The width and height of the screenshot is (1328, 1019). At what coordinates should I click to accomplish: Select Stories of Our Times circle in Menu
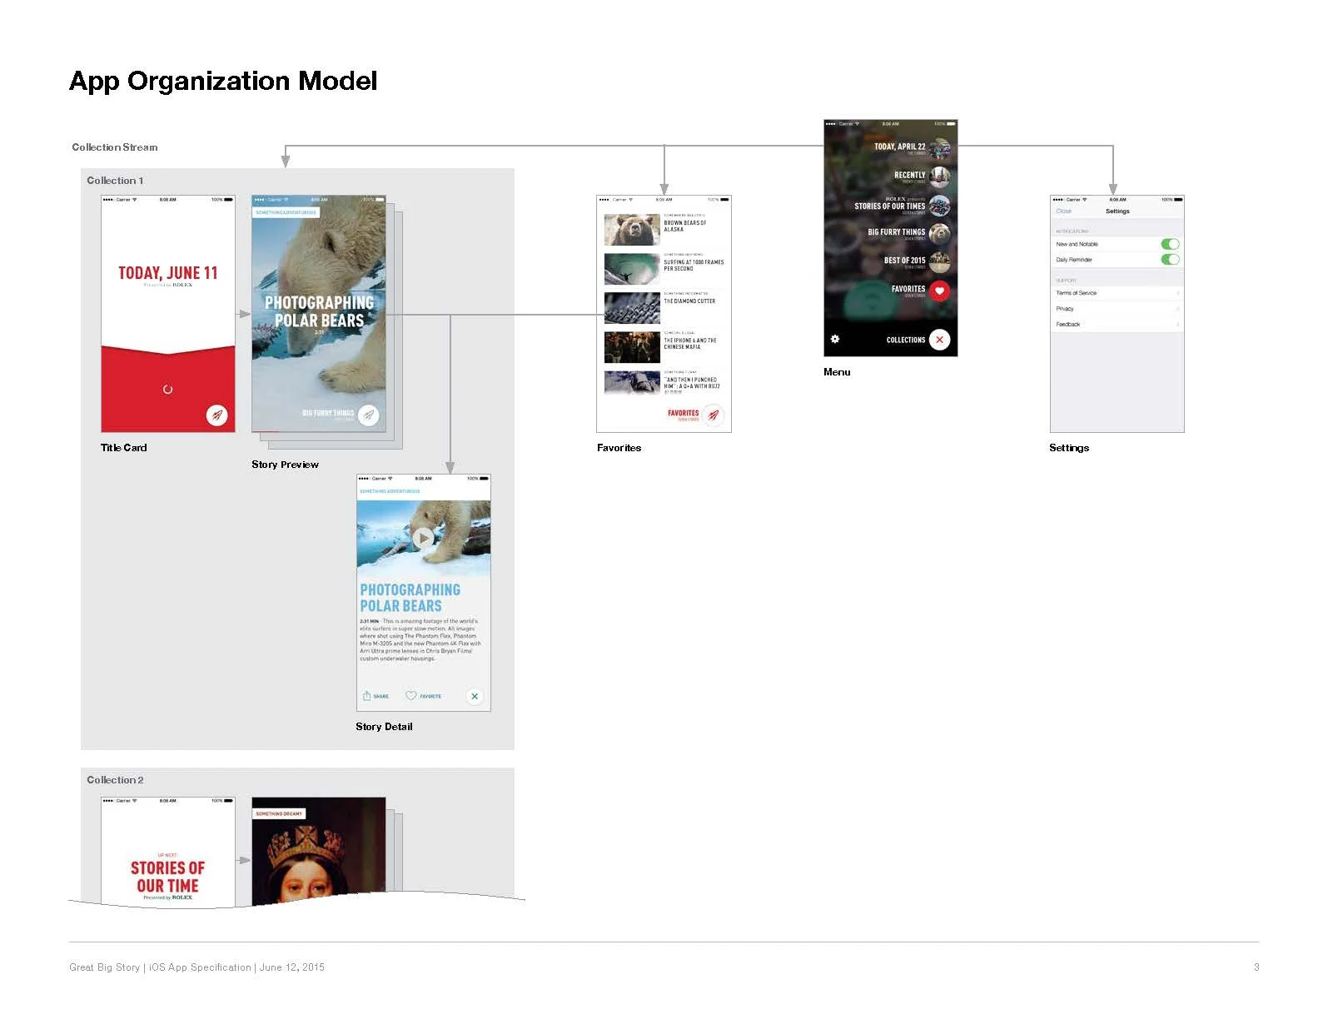pyautogui.click(x=939, y=206)
